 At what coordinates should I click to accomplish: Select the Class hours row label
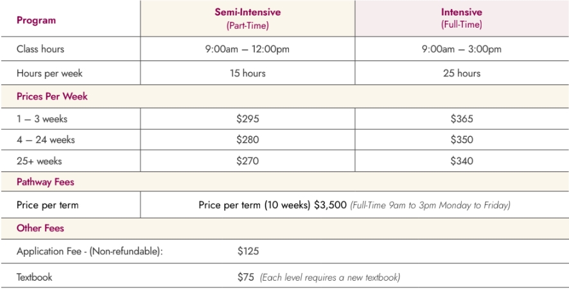coord(40,49)
